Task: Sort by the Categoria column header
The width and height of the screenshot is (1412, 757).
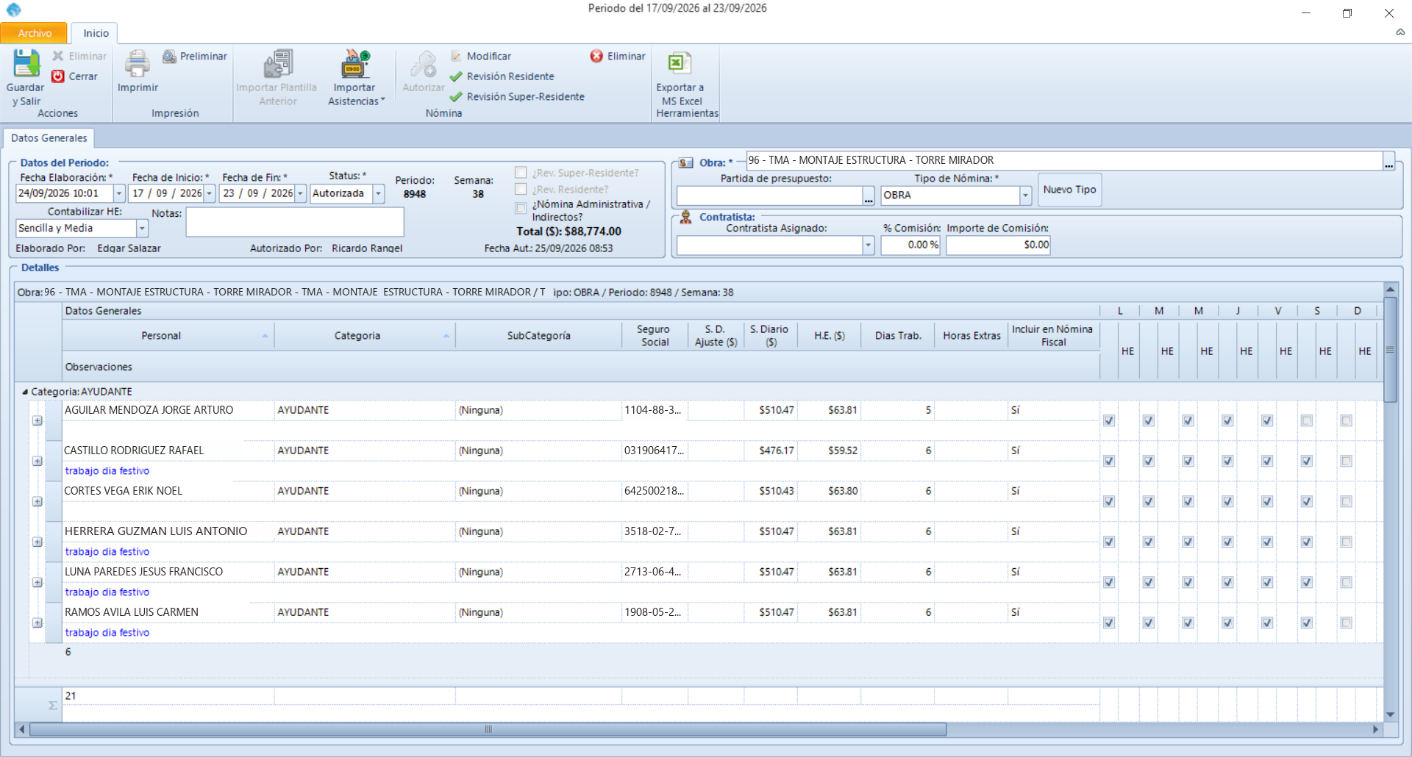Action: 365,336
